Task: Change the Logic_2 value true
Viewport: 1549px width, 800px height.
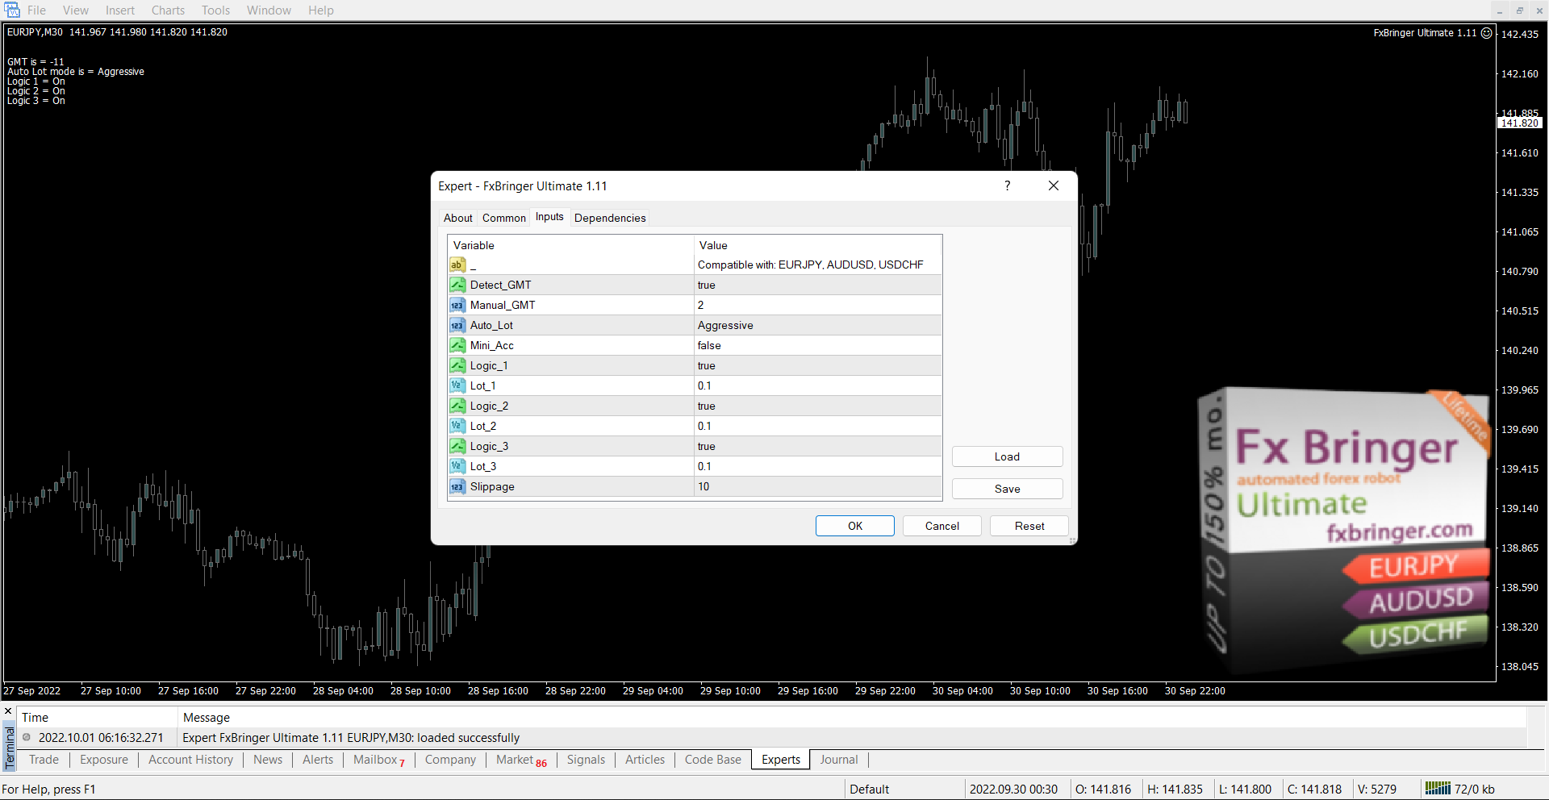Action: [818, 406]
